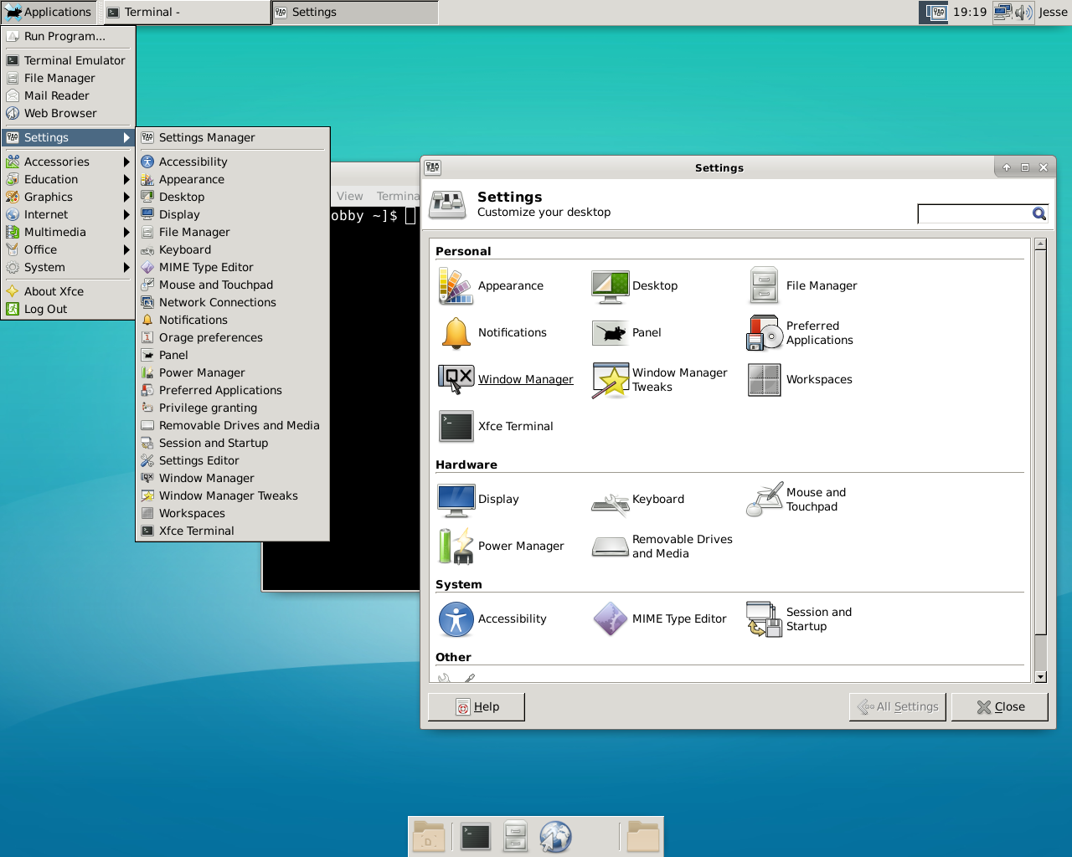The height and width of the screenshot is (857, 1072).
Task: Open Appearance icon in Settings window
Action: click(456, 286)
